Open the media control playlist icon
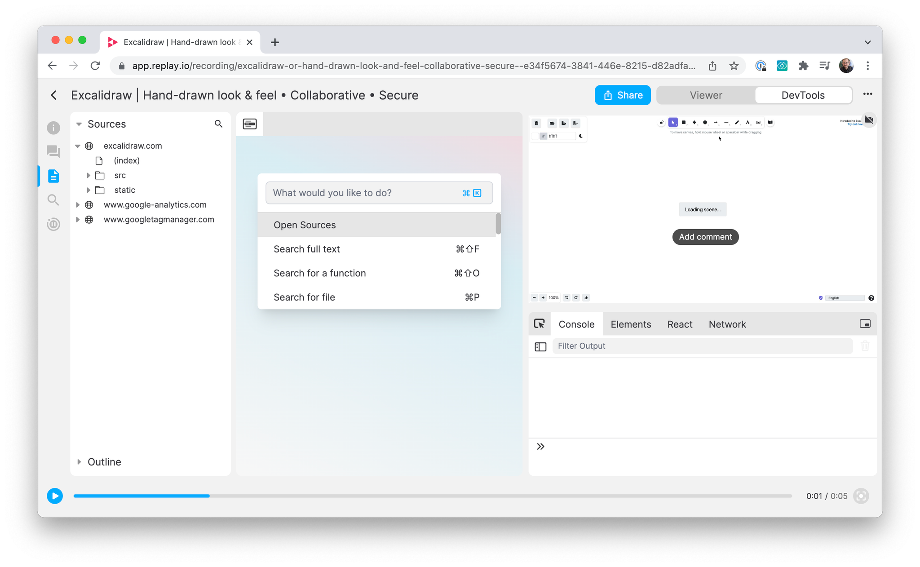920x567 pixels. pos(824,66)
